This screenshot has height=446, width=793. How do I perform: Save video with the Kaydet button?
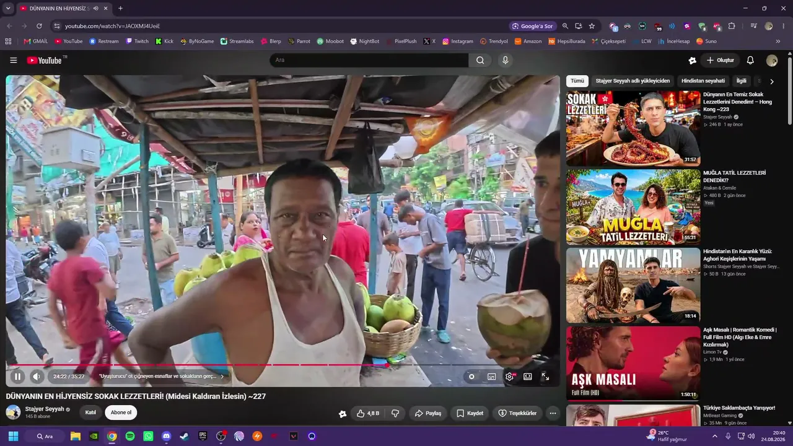click(470, 413)
